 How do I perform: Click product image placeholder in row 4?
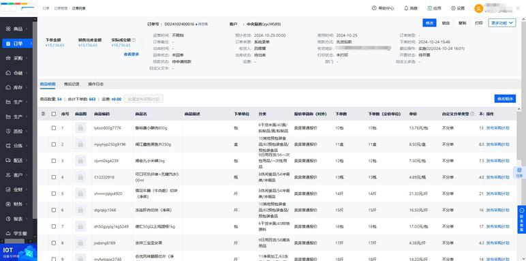(80, 177)
